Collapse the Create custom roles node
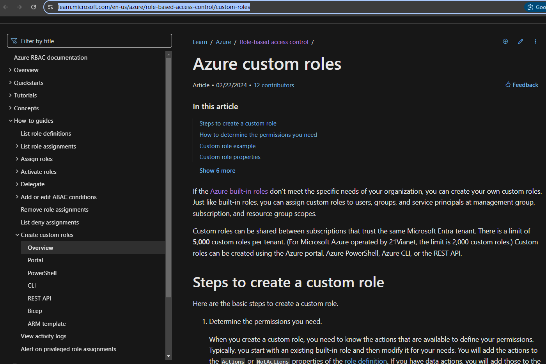 pyautogui.click(x=17, y=235)
